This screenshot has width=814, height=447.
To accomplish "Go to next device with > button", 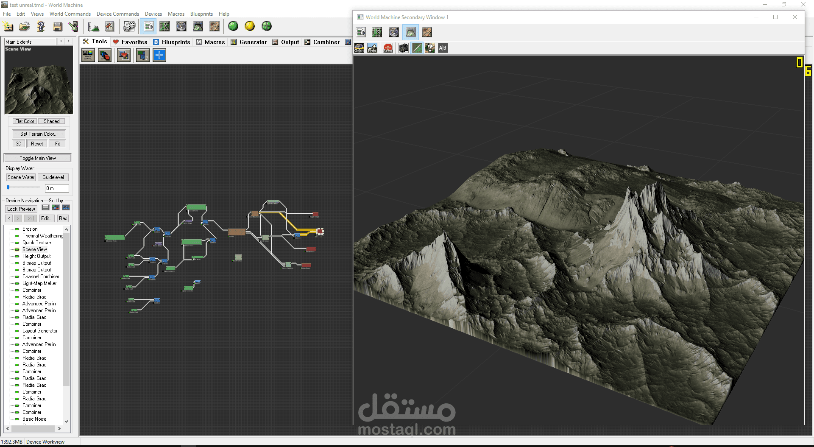I will pyautogui.click(x=18, y=218).
